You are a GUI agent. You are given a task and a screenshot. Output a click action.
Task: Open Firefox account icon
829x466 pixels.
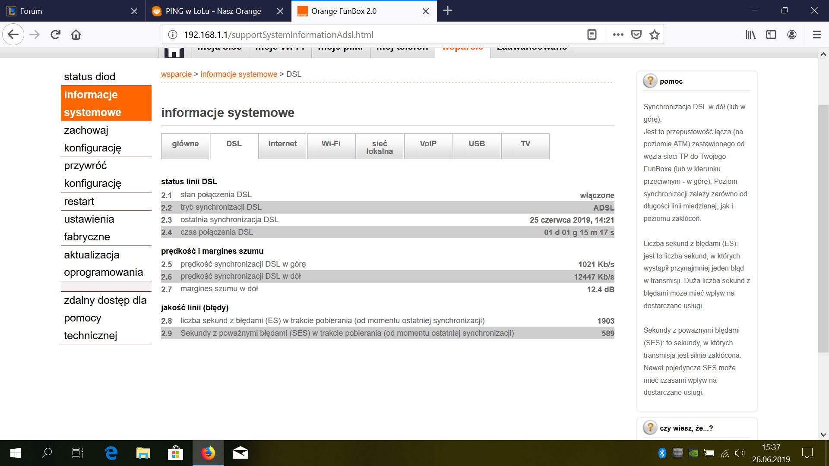(792, 35)
